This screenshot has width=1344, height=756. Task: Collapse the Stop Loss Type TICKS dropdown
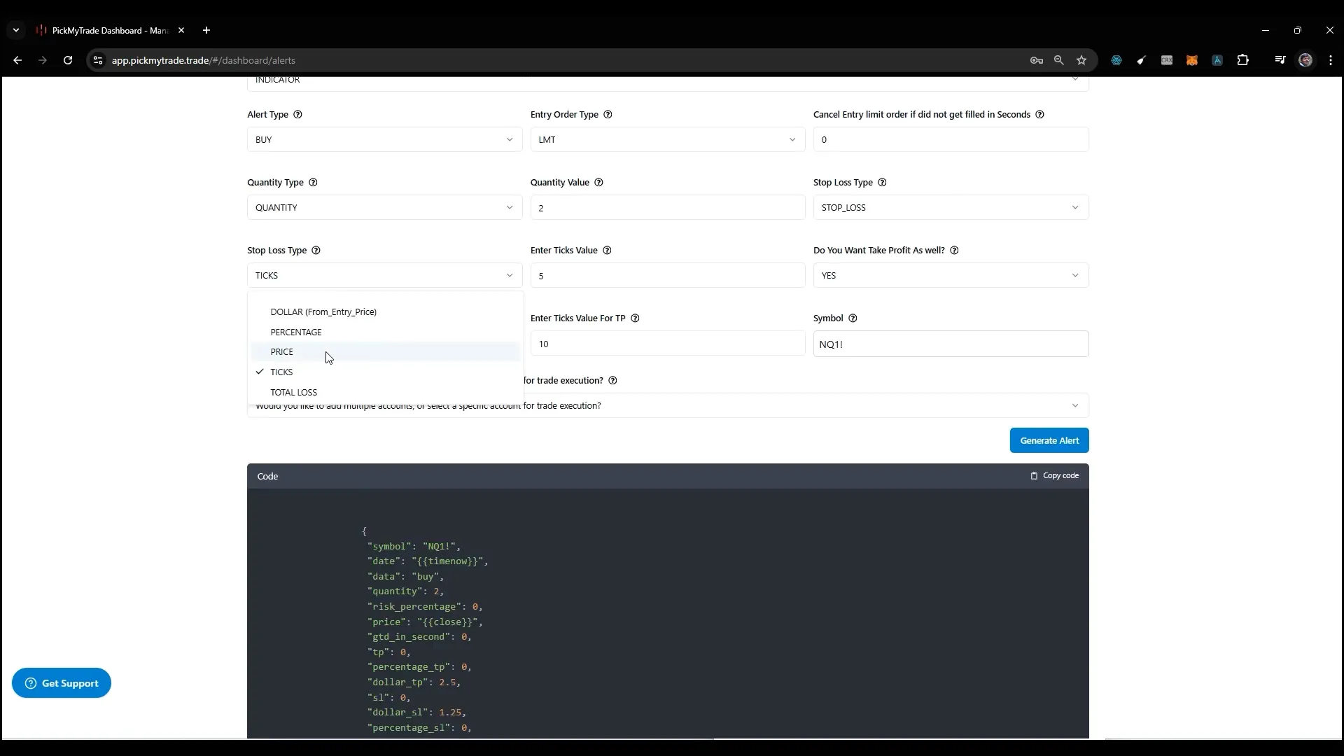pos(384,275)
